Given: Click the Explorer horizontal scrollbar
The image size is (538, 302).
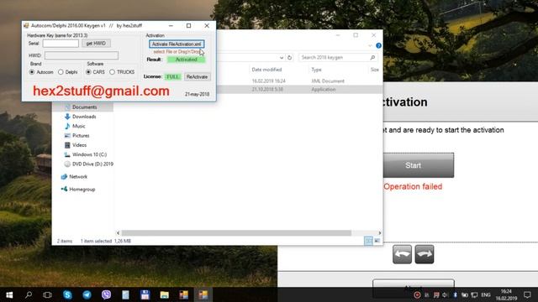Looking at the screenshot, I should [x=236, y=233].
